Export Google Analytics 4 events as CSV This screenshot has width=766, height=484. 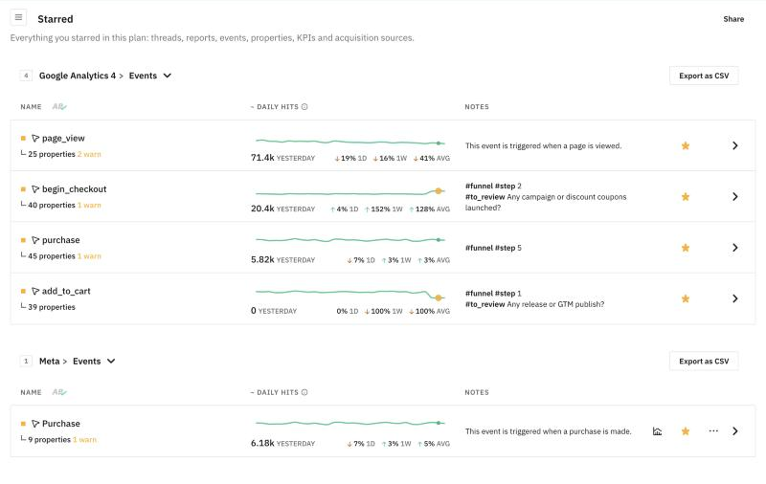pos(704,76)
